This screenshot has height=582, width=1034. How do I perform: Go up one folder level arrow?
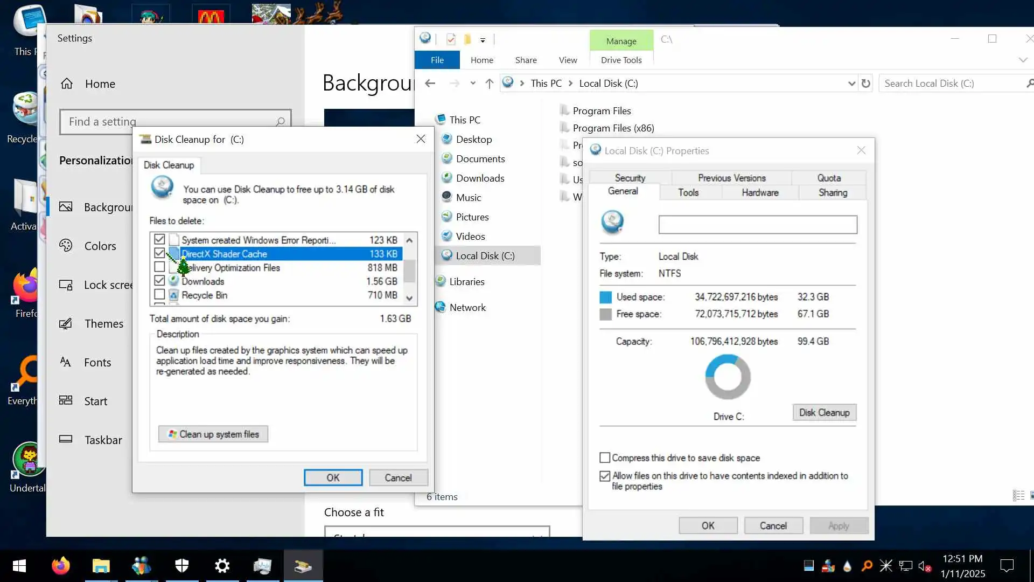pyautogui.click(x=489, y=84)
